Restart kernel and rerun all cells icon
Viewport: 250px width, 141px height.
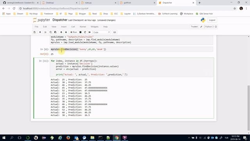click(89, 32)
